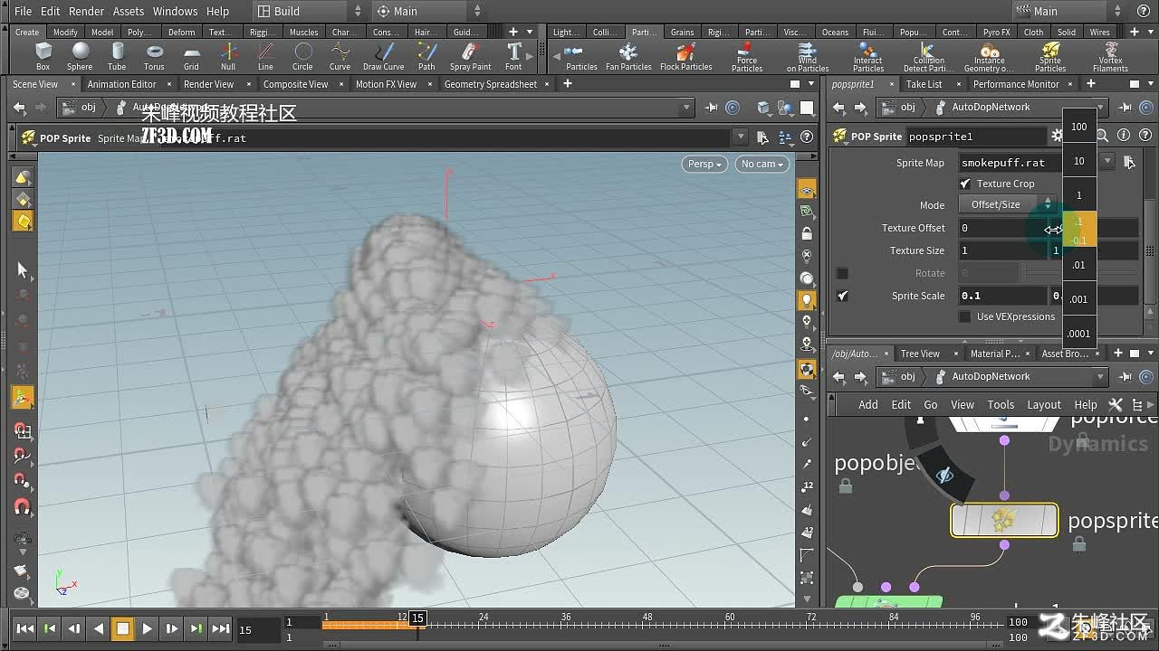Viewport: 1159px width, 651px height.
Task: Open the parameter pane help icon
Action: [1145, 136]
